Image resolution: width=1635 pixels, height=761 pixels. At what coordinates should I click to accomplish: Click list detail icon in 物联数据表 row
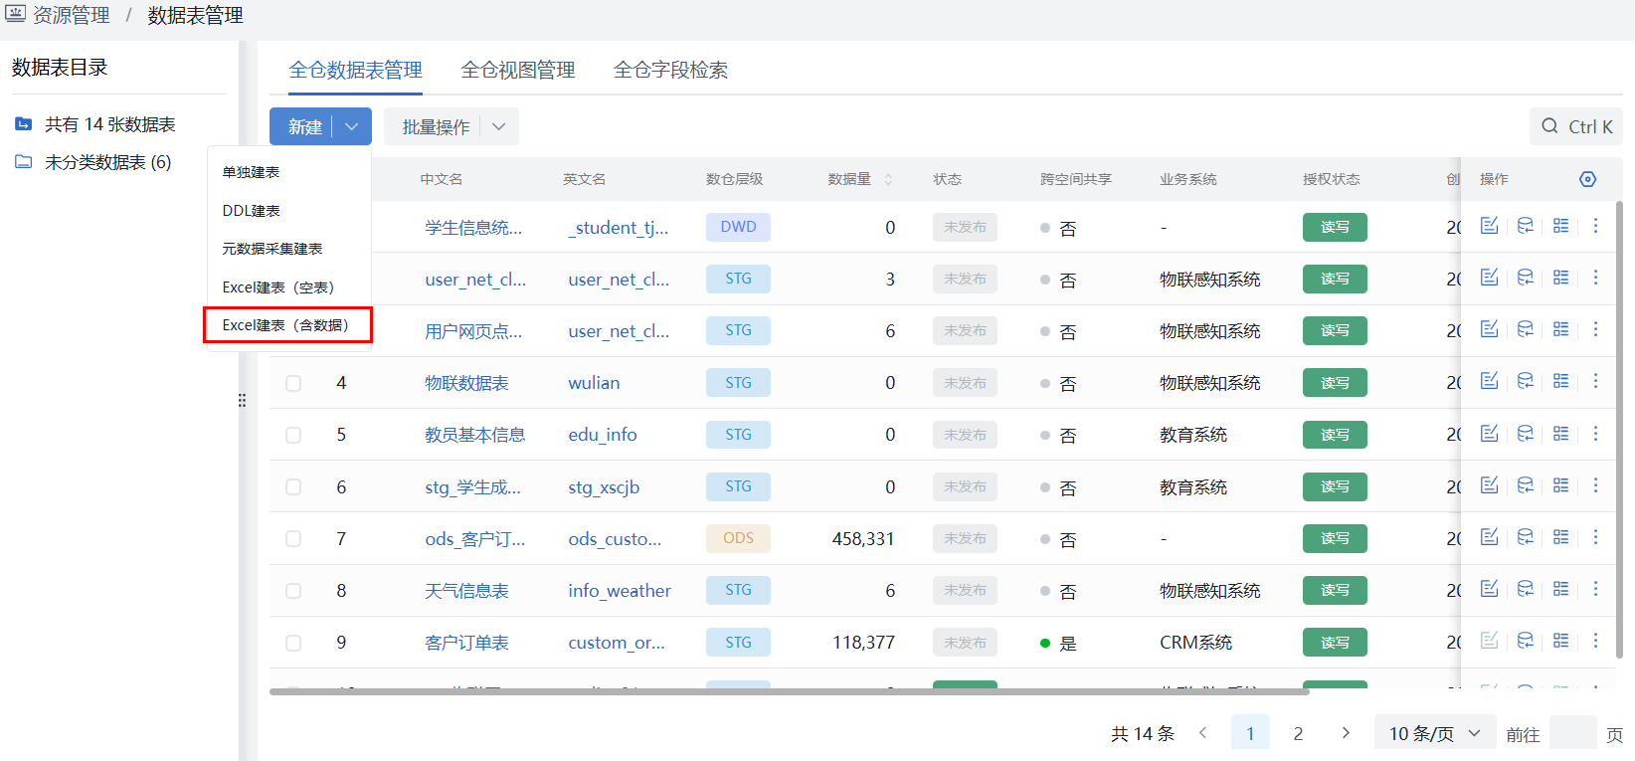click(x=1560, y=381)
